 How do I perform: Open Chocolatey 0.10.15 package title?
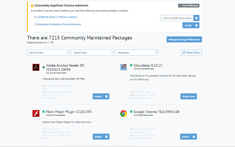click(148, 65)
